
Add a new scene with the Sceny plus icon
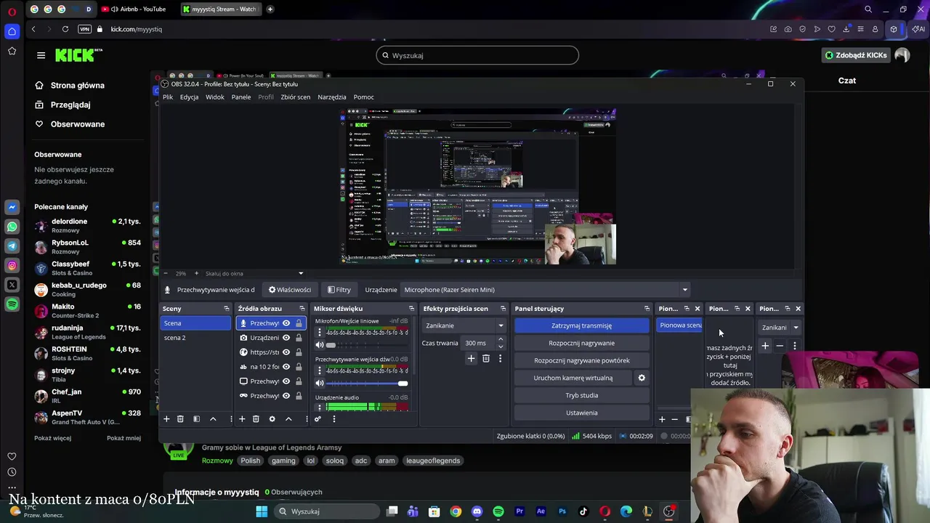click(x=166, y=419)
